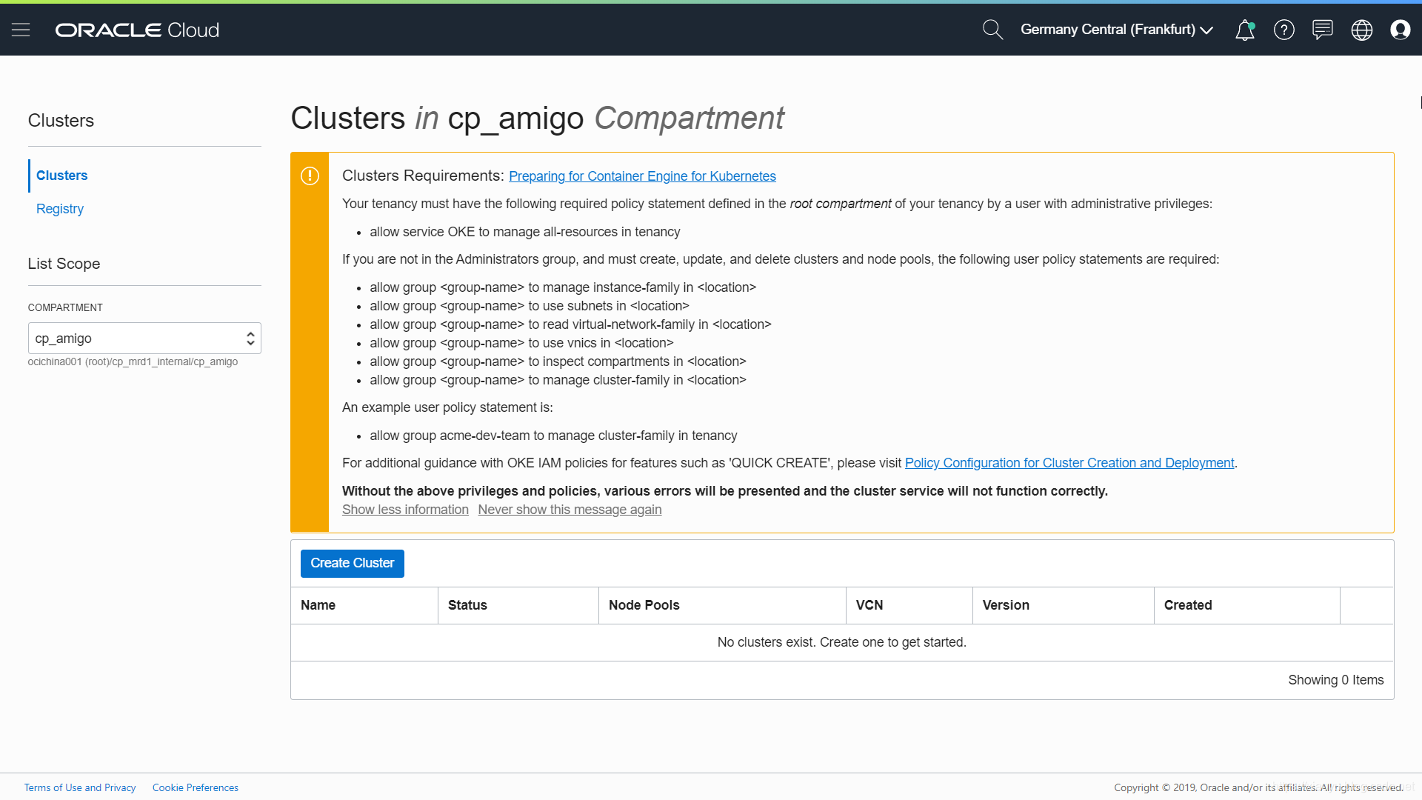1422x800 pixels.
Task: Open Policy Configuration for Cluster Creation link
Action: [1069, 463]
